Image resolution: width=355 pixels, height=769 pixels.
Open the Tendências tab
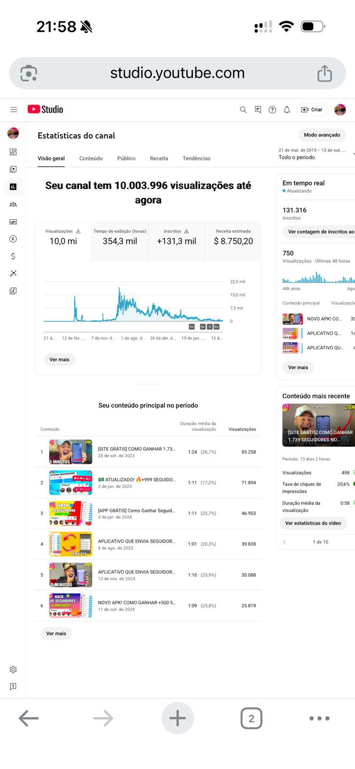pos(196,158)
